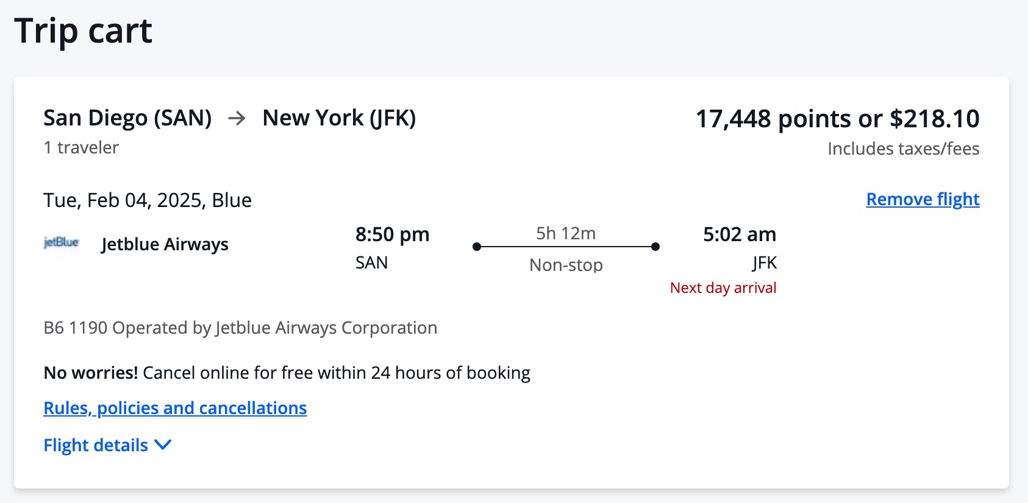
Task: Click the 1 traveler label
Action: 81,147
